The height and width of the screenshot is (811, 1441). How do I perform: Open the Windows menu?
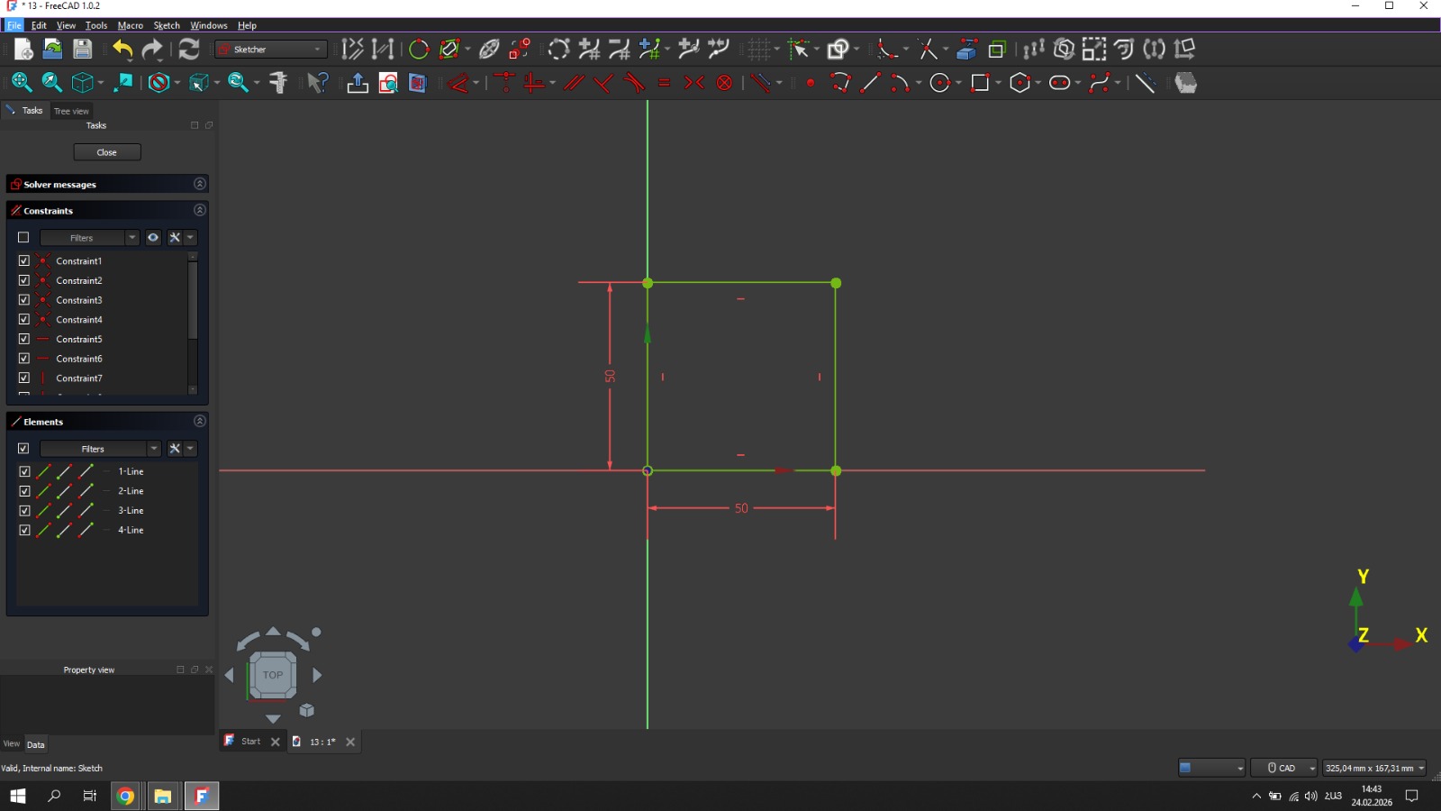click(x=209, y=25)
